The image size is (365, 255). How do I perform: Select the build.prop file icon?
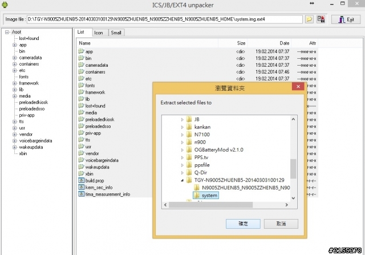tap(81, 180)
